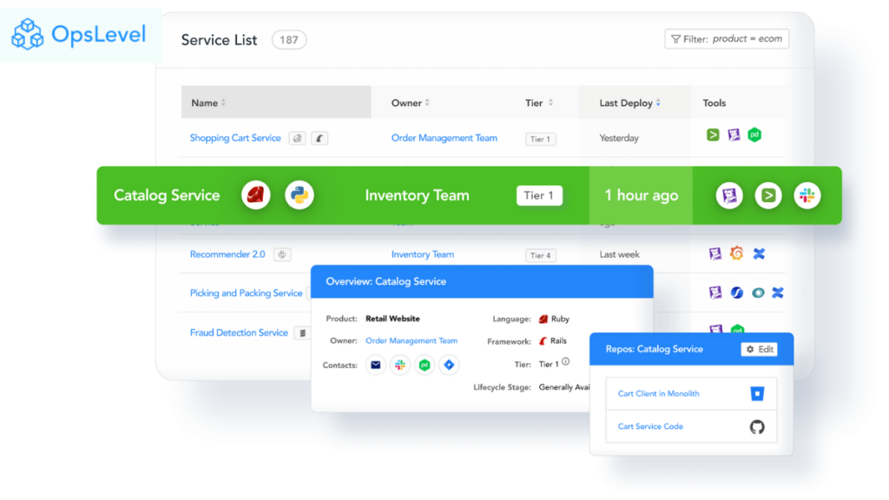Click Tier 1 badge in Shopping Cart row

(540, 139)
